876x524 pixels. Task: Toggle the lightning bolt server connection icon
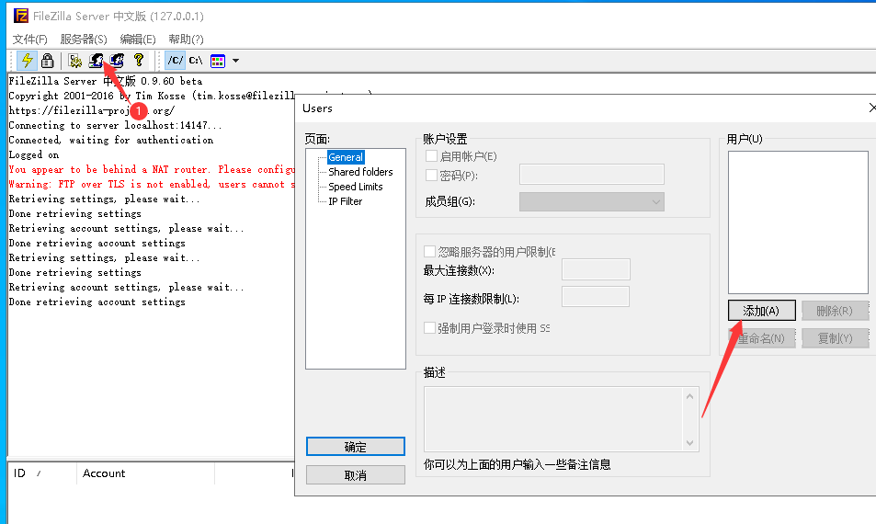tap(27, 61)
